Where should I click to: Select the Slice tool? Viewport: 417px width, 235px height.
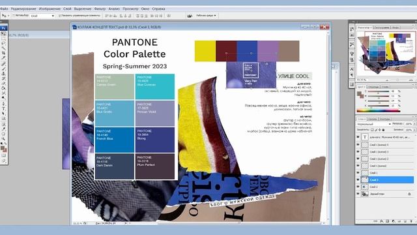tap(3, 57)
